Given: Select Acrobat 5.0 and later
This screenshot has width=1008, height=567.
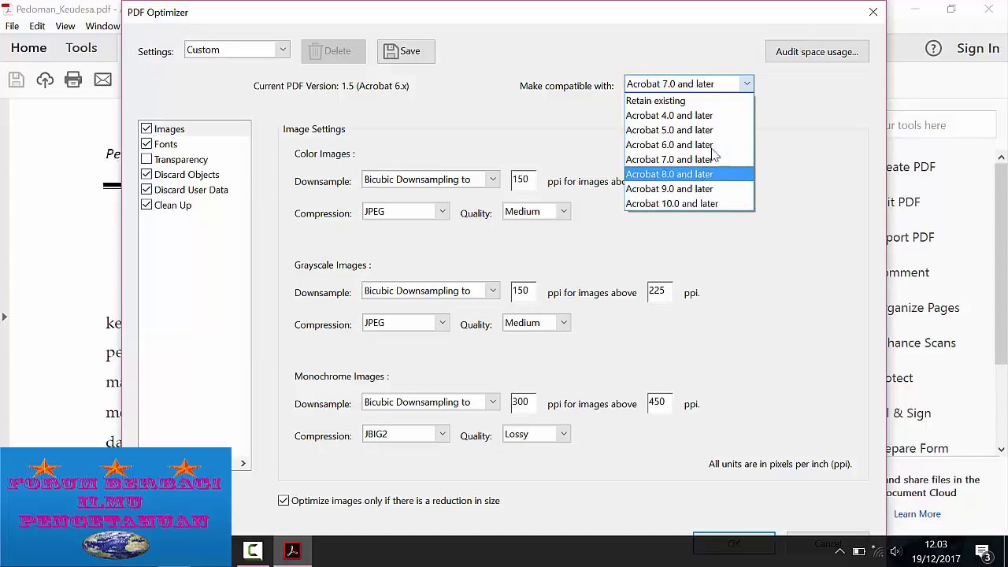Looking at the screenshot, I should (689, 130).
